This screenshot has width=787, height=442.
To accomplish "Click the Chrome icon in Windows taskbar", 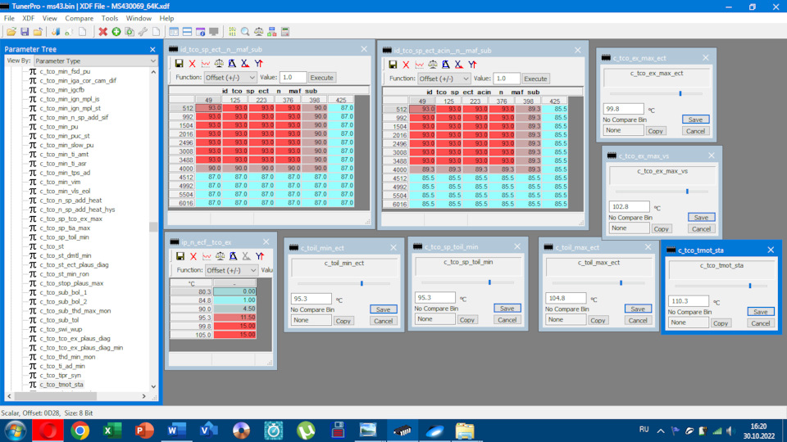I will pos(80,431).
